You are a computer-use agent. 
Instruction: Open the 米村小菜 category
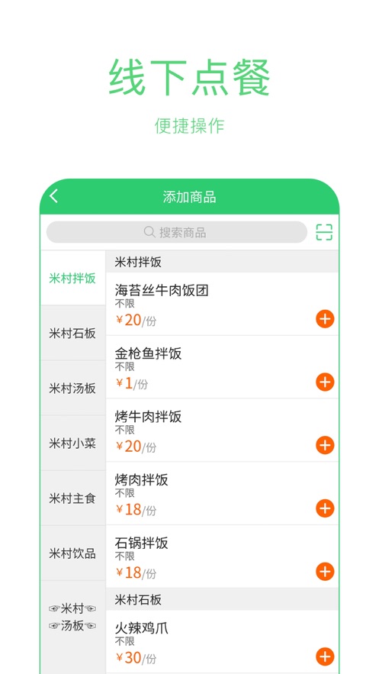click(72, 443)
